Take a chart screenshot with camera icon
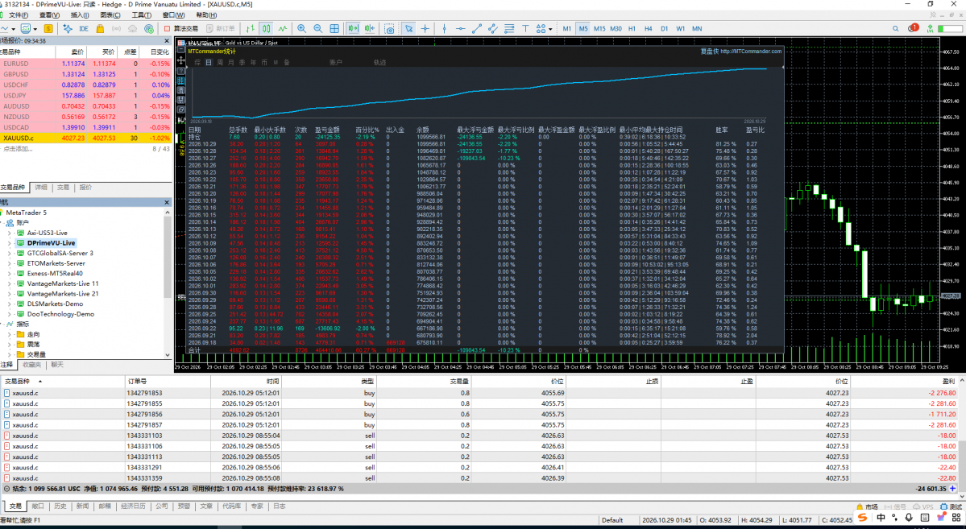Screen dimensions: 966x529 389,28
